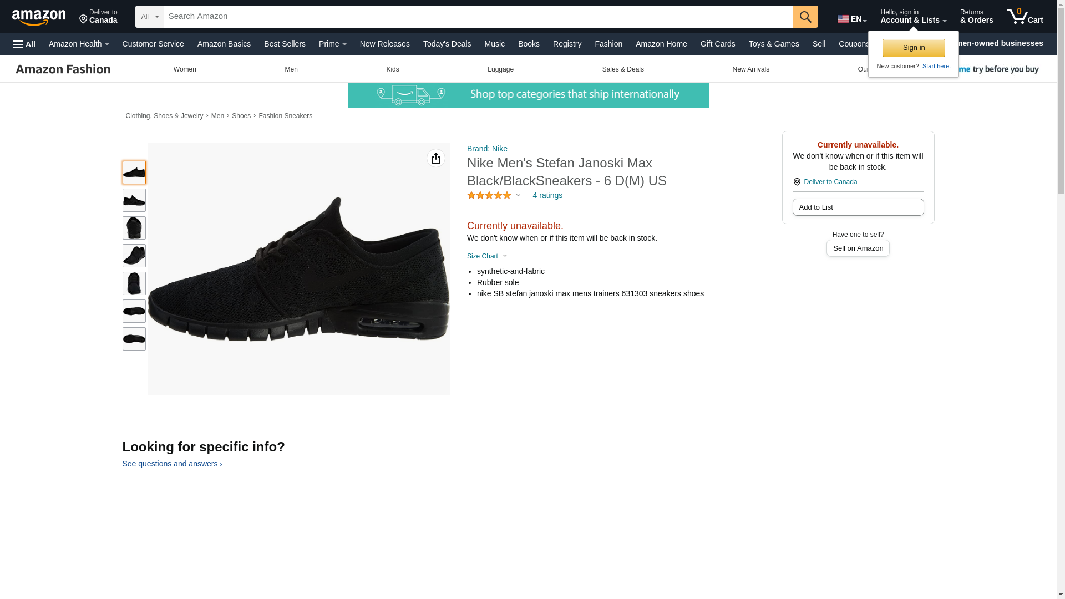Expand the EN language selector

[851, 19]
